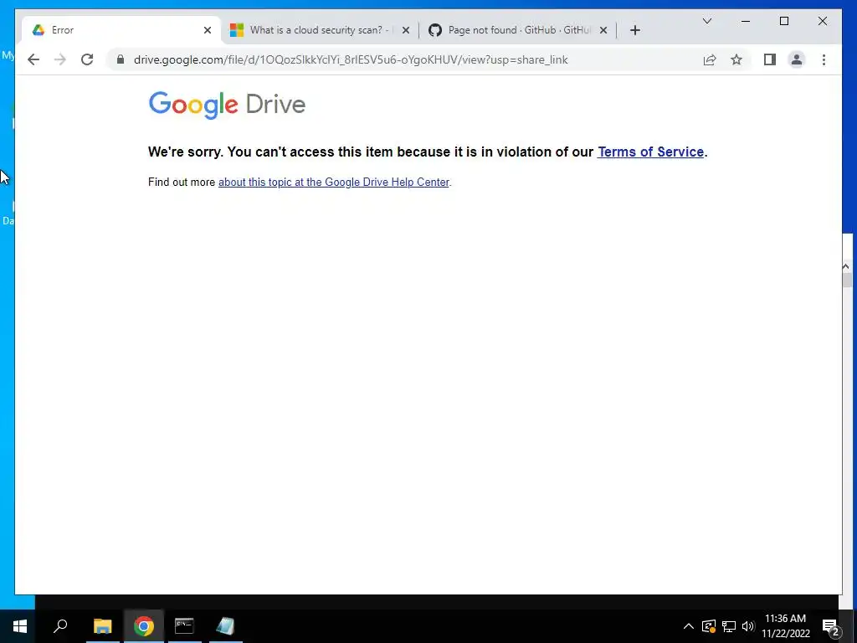Maximize the Chrome window

coord(783,21)
